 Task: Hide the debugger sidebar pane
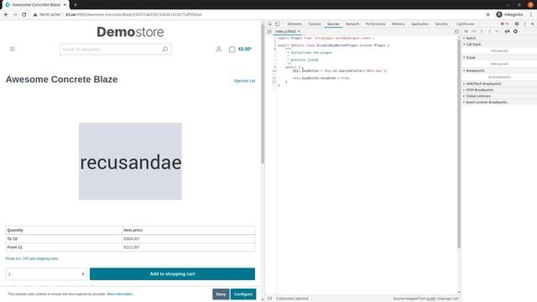[x=456, y=31]
